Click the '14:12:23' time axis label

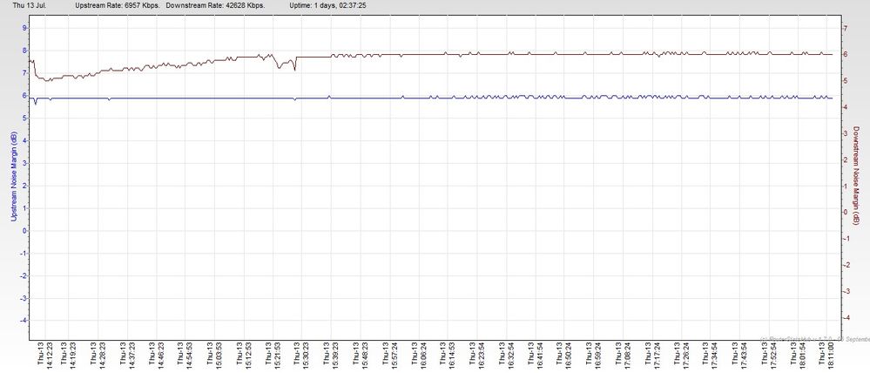click(48, 356)
